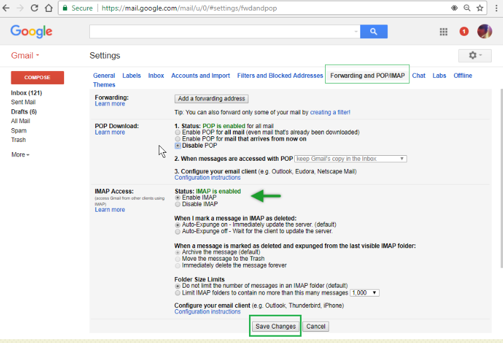The image size is (503, 343).
Task: Select Disable IMAP option
Action: click(x=177, y=204)
